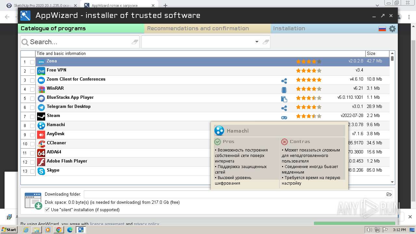Switch to Installation tab
Screen dimensions: 416x234
[324, 29]
